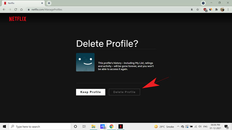Image resolution: width=232 pixels, height=130 pixels.
Task: Open the Netflix logo home link
Action: [x=18, y=19]
